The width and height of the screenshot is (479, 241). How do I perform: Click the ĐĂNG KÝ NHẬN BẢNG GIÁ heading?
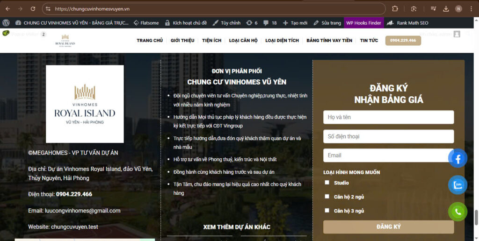389,94
